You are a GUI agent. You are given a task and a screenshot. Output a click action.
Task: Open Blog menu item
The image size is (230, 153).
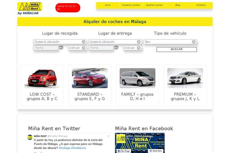pyautogui.click(x=177, y=5)
